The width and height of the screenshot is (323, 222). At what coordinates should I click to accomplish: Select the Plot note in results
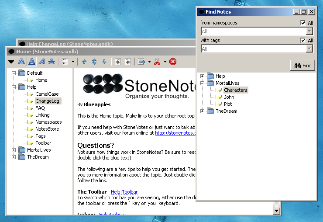coord(228,104)
